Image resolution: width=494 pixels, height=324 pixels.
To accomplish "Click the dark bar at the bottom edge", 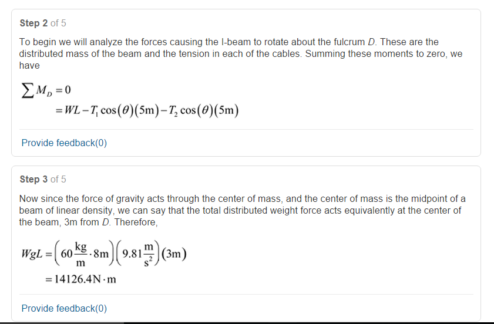I will [247, 323].
